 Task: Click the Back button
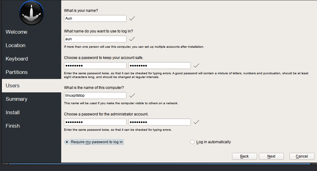click(245, 156)
